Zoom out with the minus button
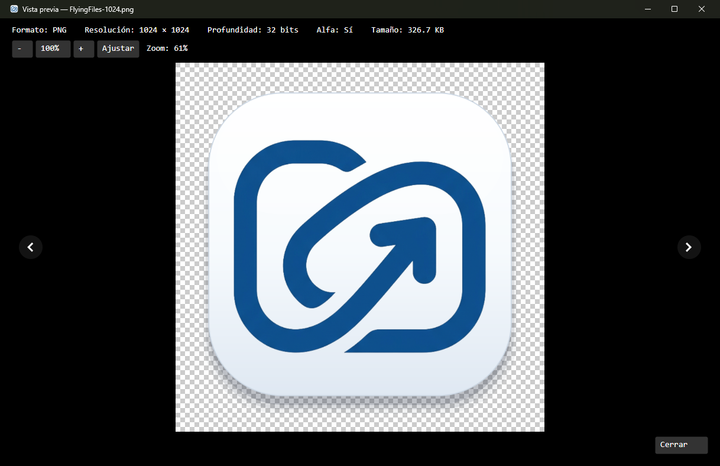Screen dimensions: 720x466 pos(22,49)
